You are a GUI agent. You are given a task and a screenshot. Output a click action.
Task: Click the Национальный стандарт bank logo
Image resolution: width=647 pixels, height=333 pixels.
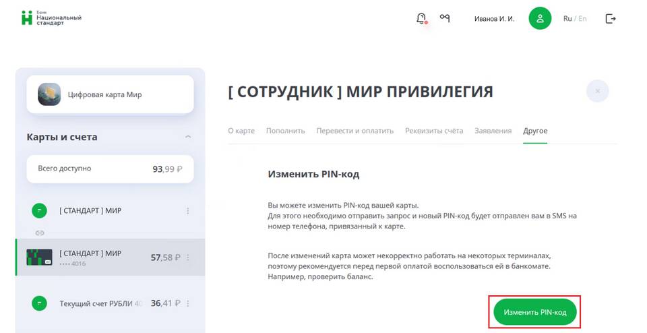[52, 19]
